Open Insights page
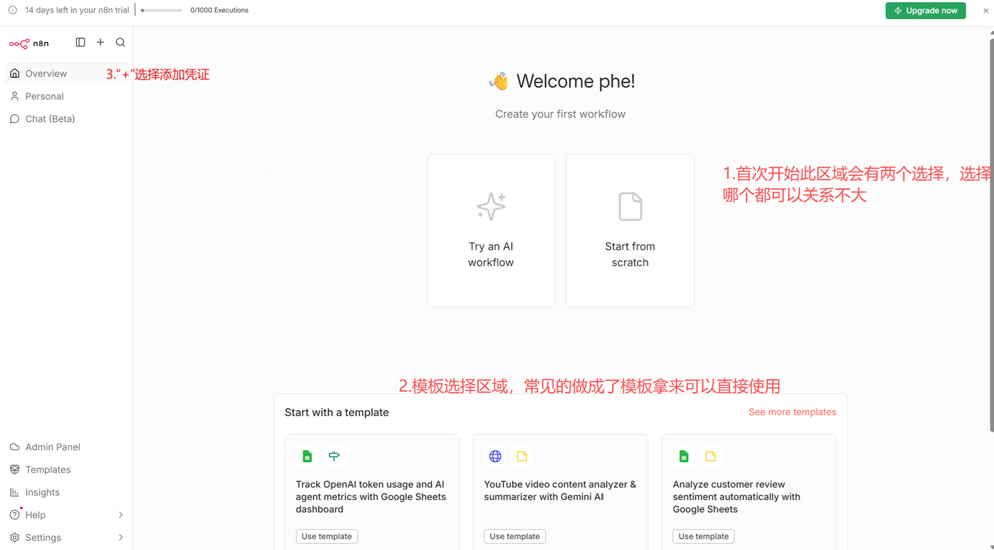This screenshot has width=994, height=550. coord(66,492)
